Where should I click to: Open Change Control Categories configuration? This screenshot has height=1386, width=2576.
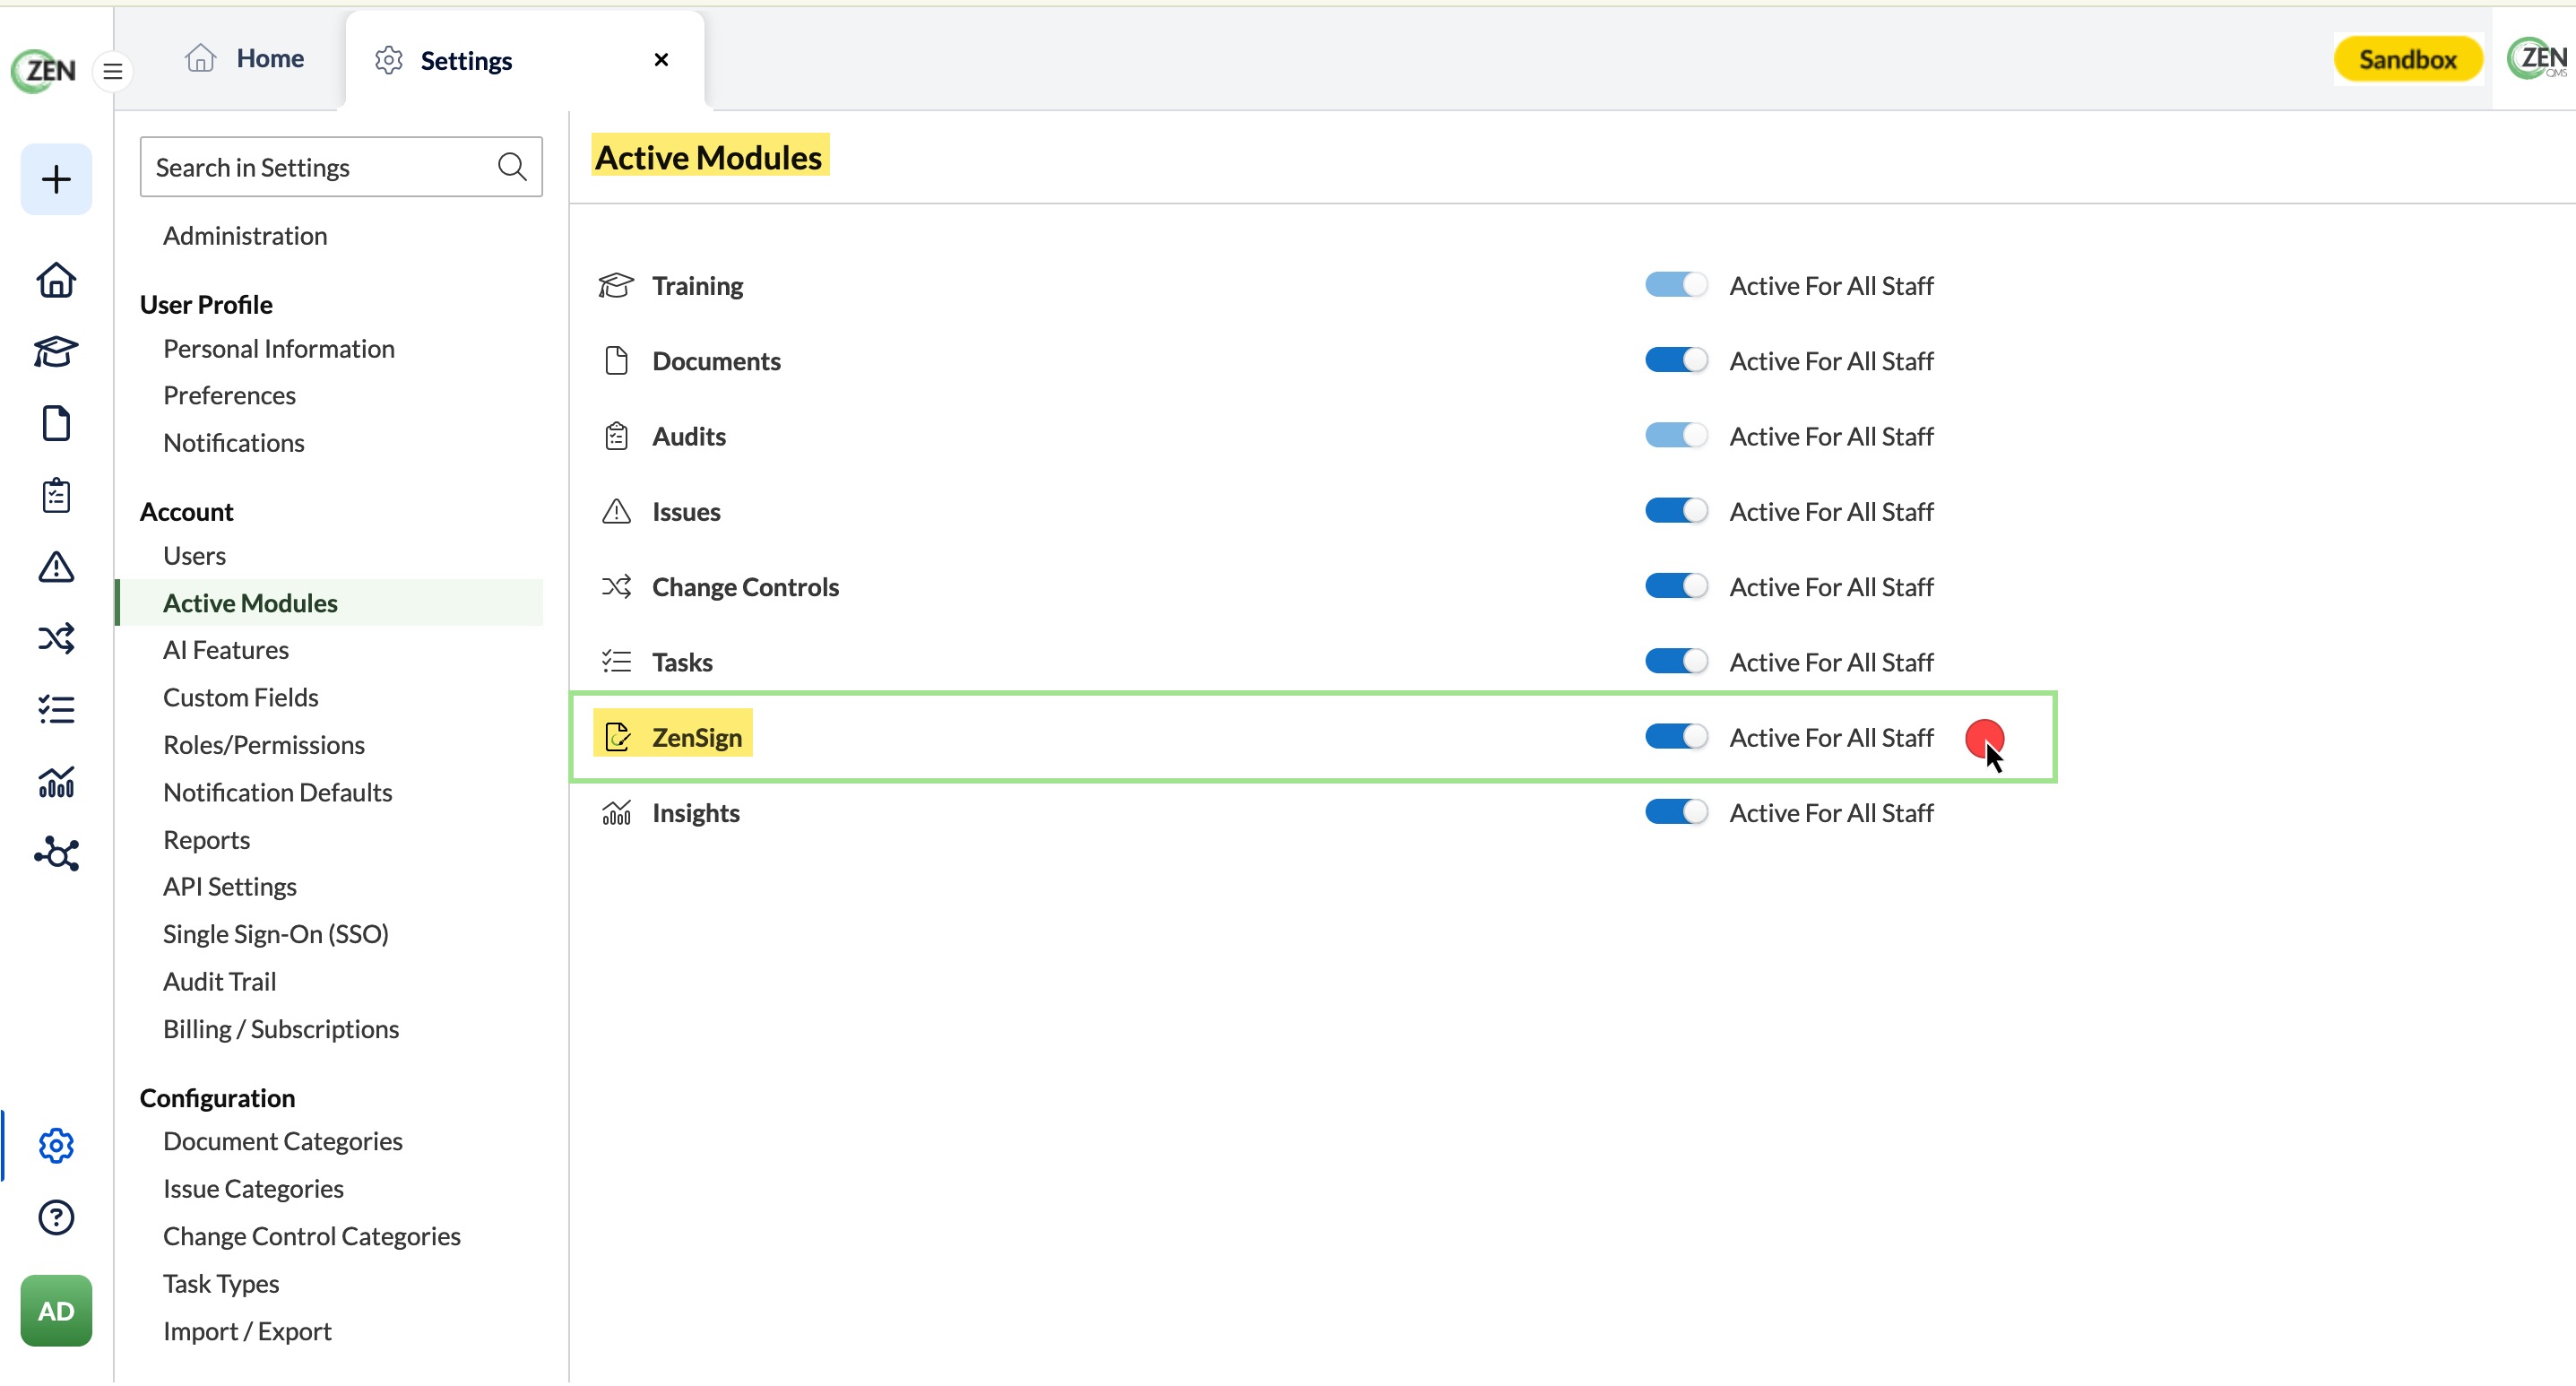(x=312, y=1237)
